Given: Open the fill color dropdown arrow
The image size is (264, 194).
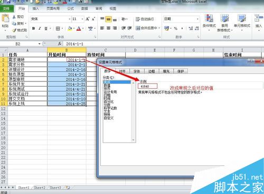Looking at the screenshot, I should 74,29.
